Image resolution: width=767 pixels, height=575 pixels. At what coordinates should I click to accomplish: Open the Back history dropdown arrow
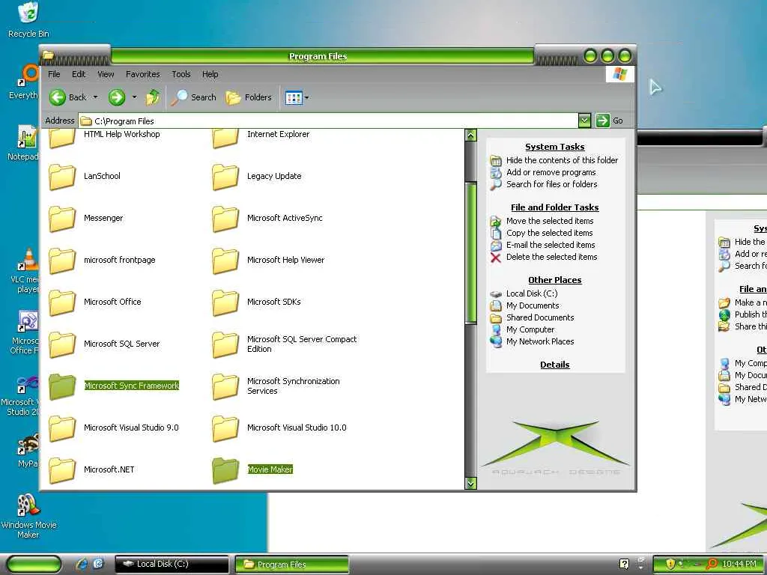pyautogui.click(x=95, y=97)
